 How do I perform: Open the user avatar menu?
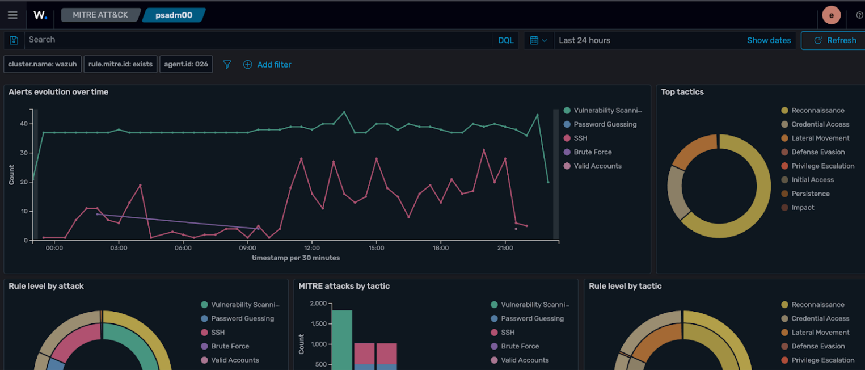pyautogui.click(x=831, y=15)
